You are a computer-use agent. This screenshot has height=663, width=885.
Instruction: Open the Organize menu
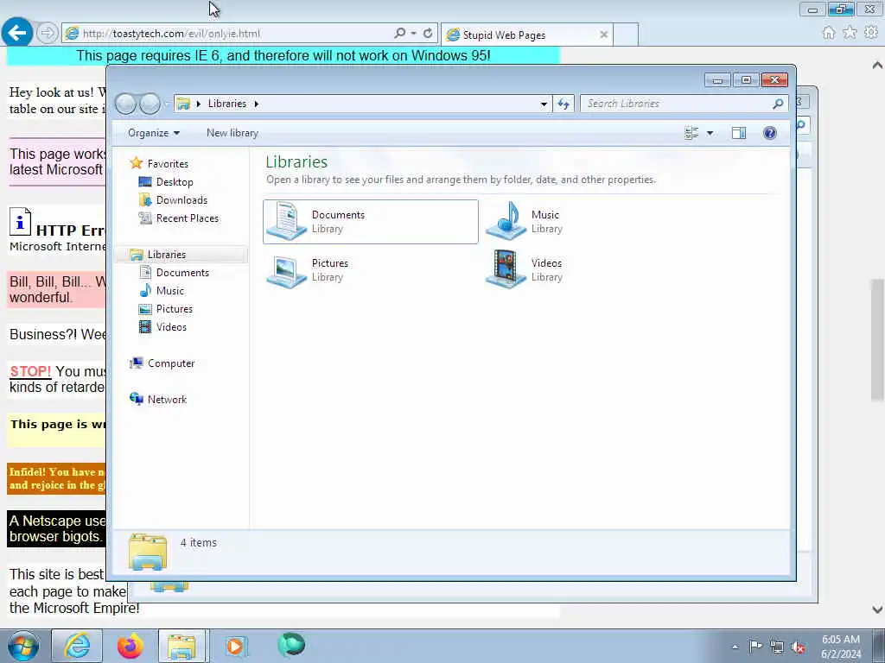[x=154, y=133]
